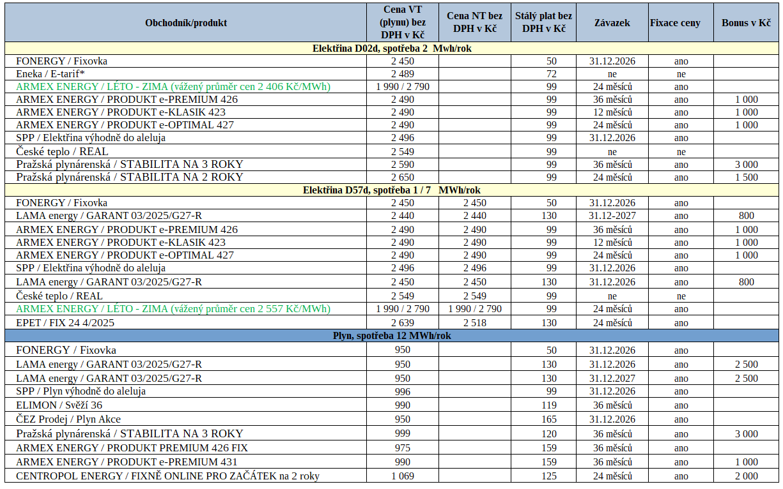Click 'ARMEX ENERGY / PRODUKT e-OPTIMAL 427' in D57d section
Screen dimensions: 783x489
click(125, 255)
